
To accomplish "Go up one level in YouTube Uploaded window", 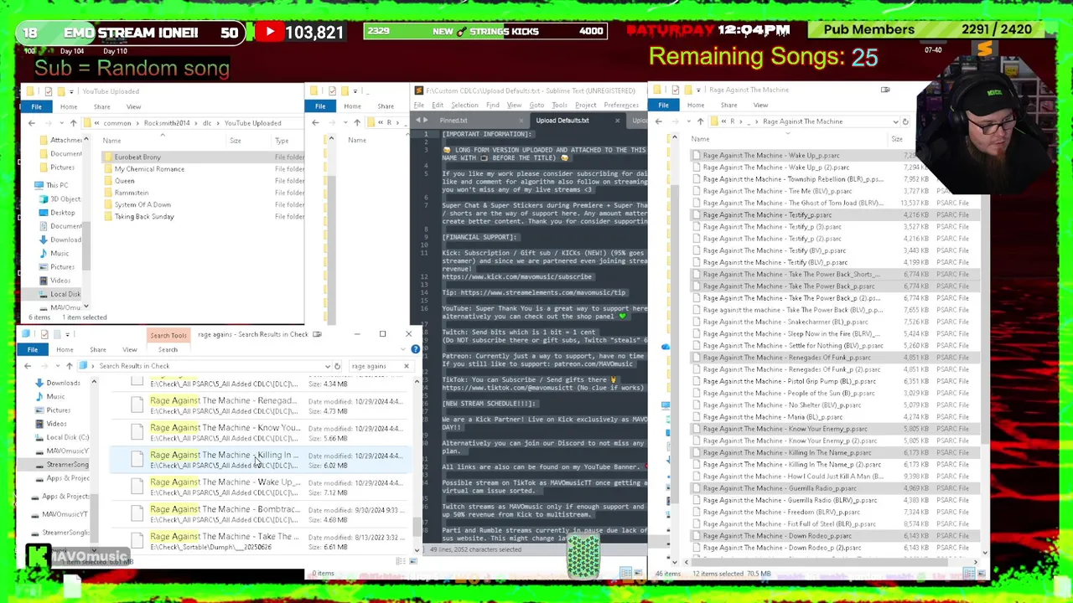I will click(73, 123).
